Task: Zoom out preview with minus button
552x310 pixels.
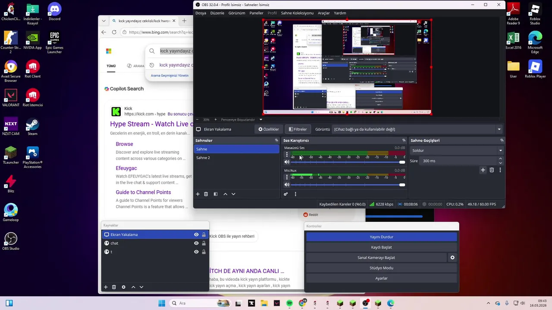Action: point(198,120)
